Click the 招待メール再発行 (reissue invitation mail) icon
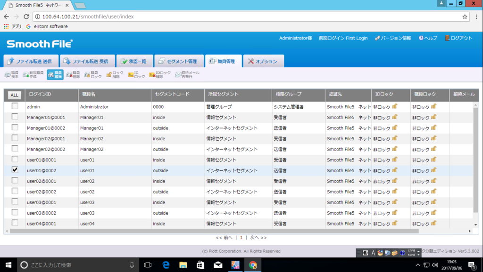483x272 pixels. coord(187,75)
